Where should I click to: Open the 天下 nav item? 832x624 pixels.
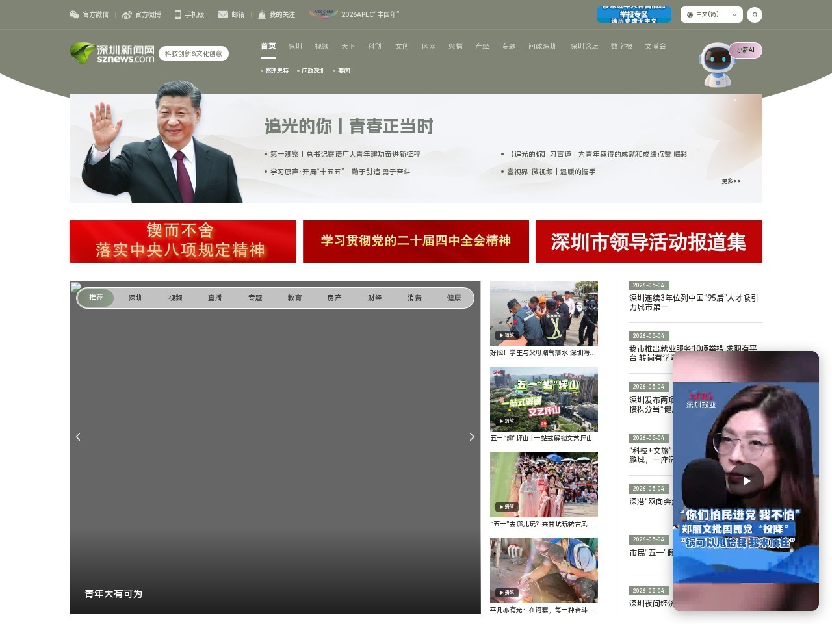348,46
